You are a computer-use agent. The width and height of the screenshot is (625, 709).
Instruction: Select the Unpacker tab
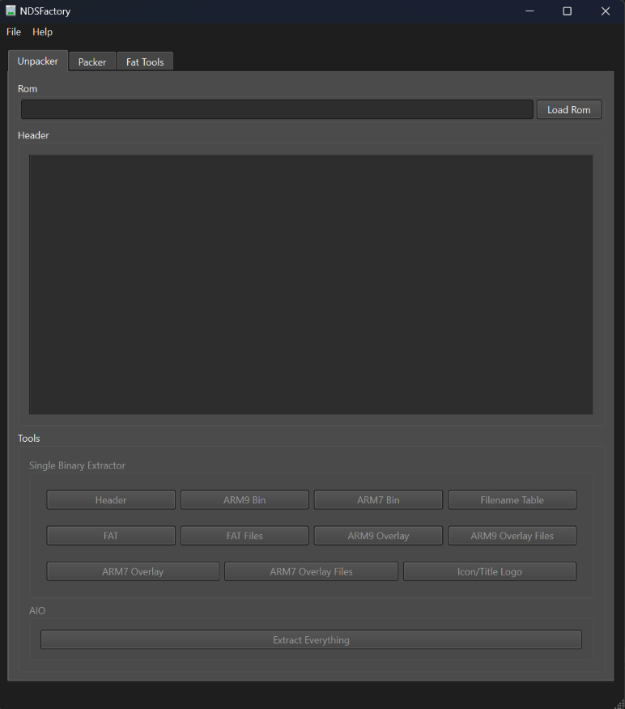(x=38, y=61)
